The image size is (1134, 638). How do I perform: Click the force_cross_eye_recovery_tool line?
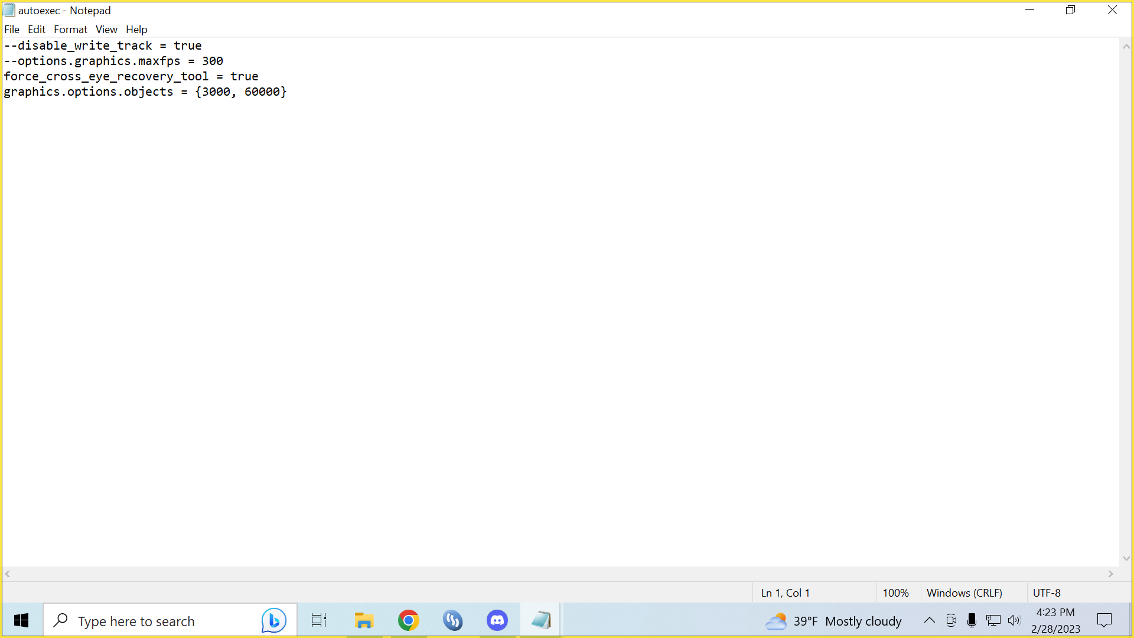(131, 76)
